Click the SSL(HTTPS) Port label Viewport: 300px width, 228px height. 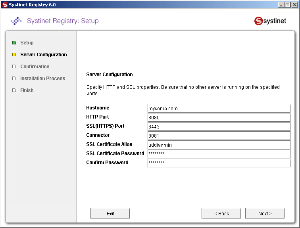105,126
